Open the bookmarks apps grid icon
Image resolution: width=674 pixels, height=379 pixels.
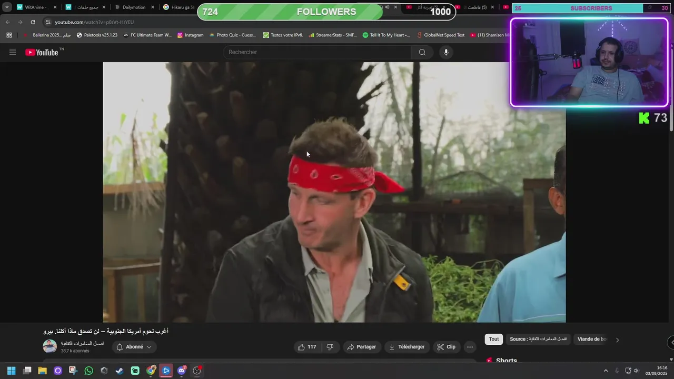click(9, 35)
